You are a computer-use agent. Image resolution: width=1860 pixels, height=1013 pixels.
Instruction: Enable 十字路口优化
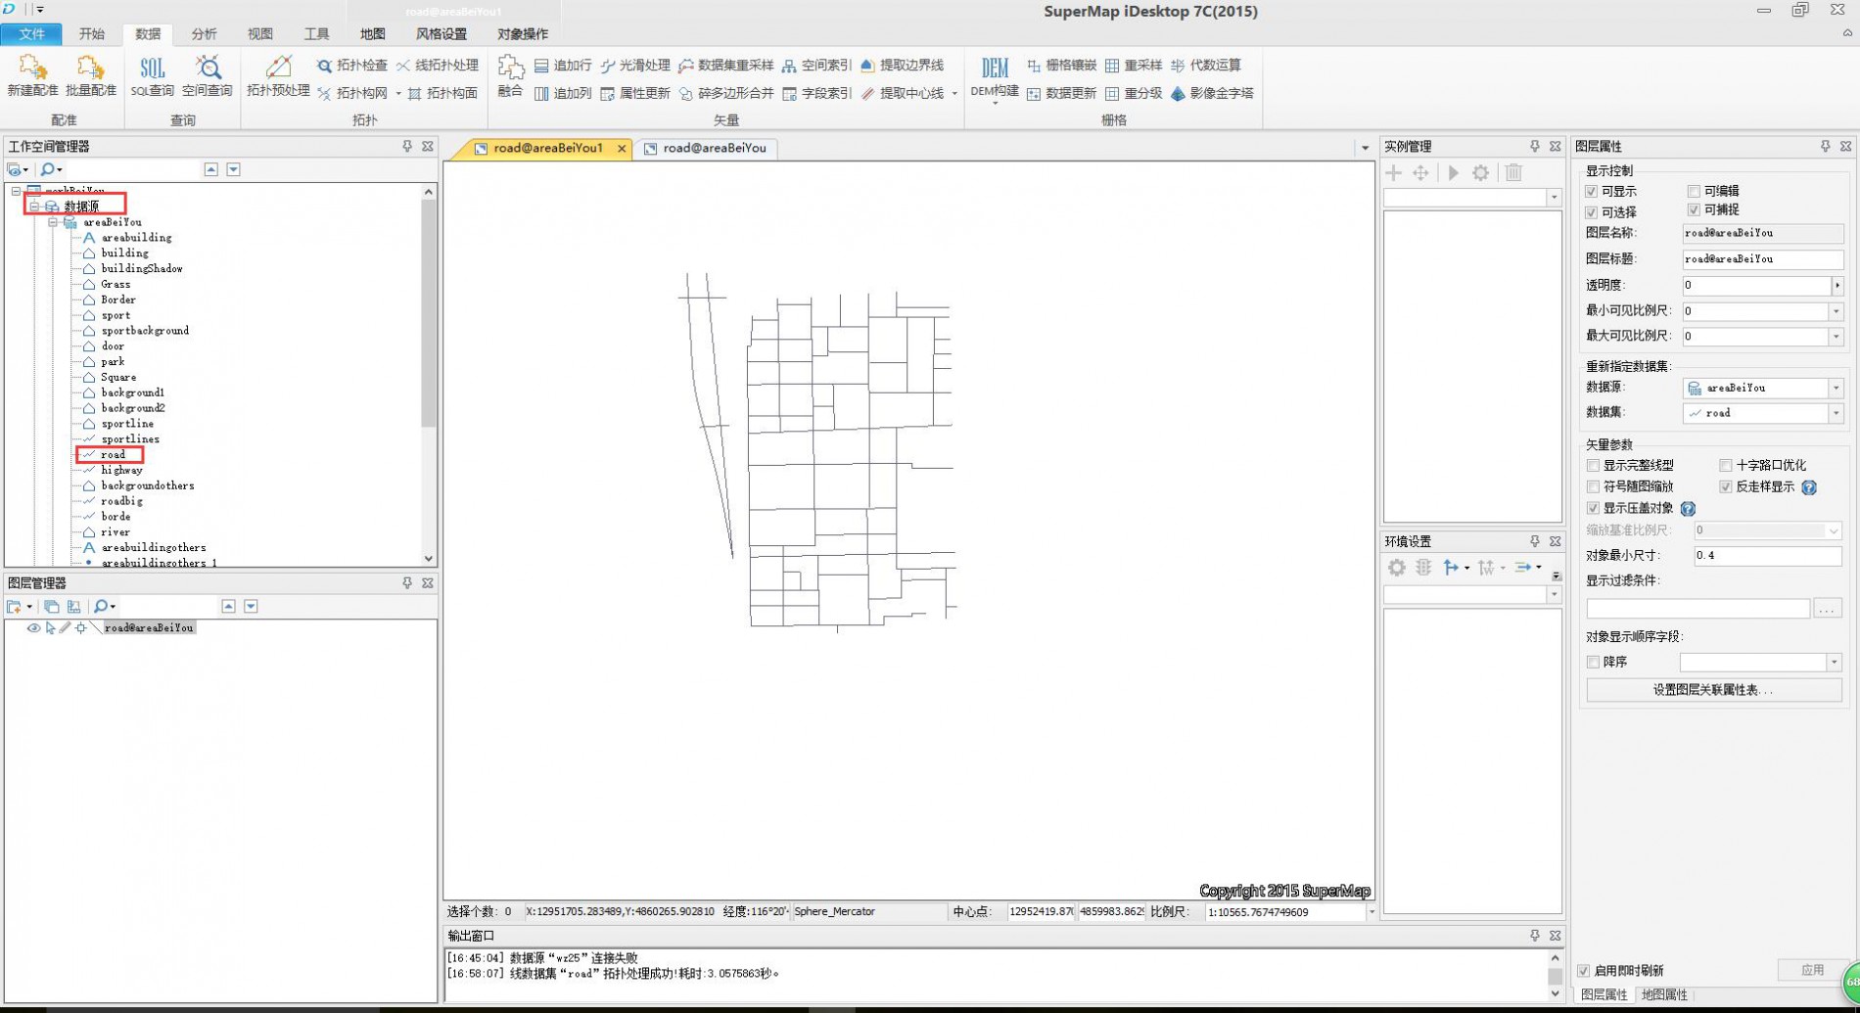[1726, 466]
